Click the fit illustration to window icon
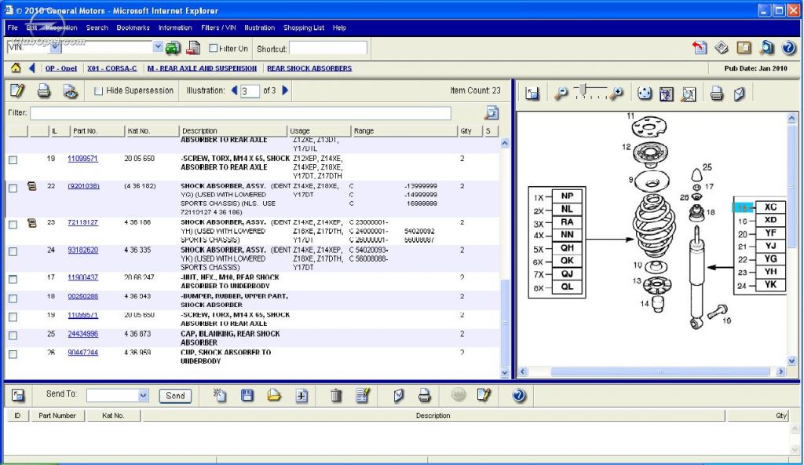 pos(666,93)
